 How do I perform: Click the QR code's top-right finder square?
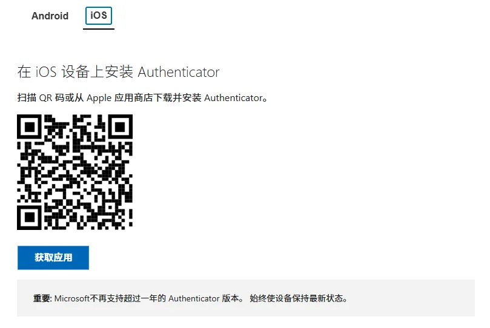point(121,126)
